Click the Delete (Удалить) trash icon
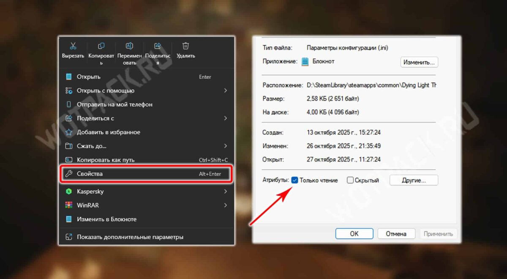507x279 pixels. tap(185, 46)
